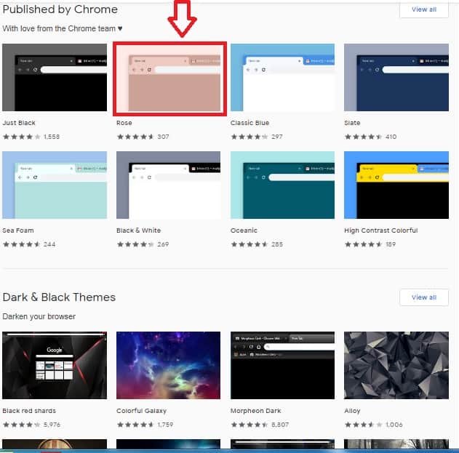Click the Just Black star rating
The image size is (459, 453).
click(x=22, y=137)
